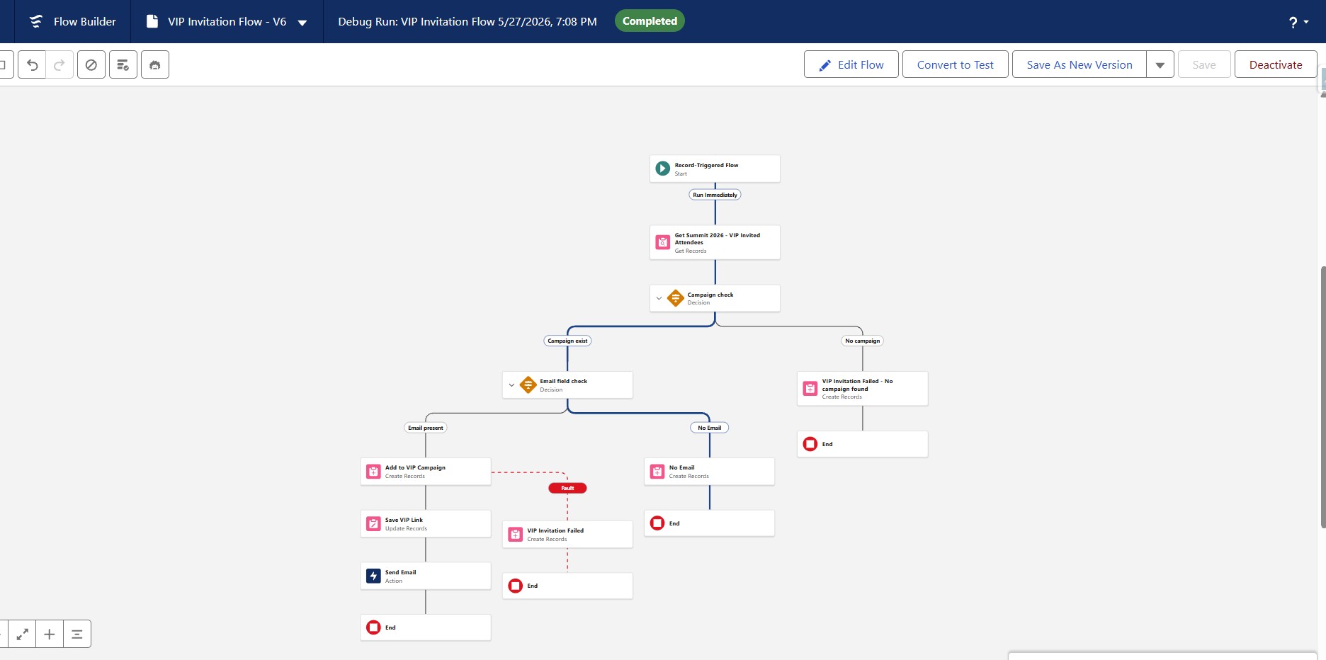Open the help question mark menu

click(x=1298, y=22)
